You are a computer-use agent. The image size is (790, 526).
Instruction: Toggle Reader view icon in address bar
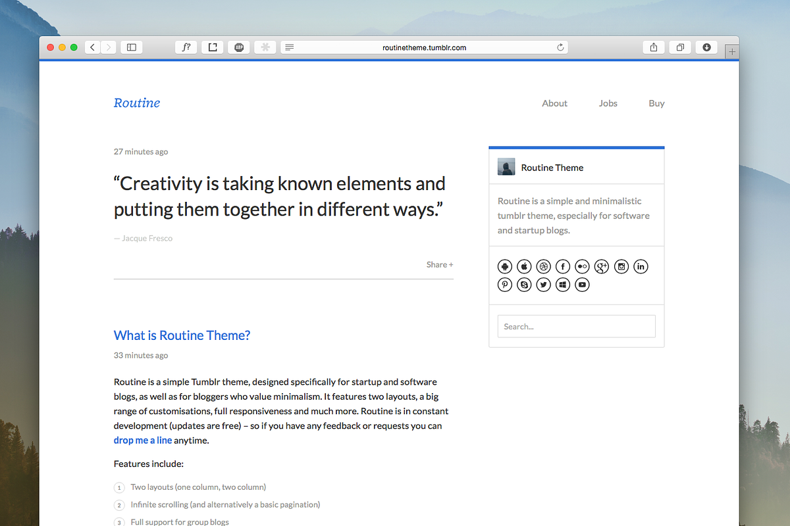click(290, 47)
